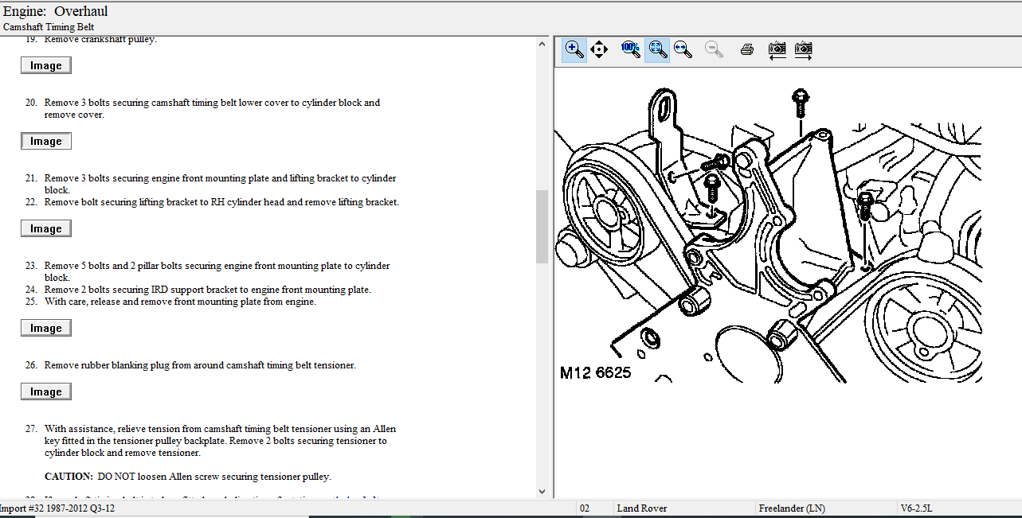Screen dimensions: 1022x518
Task: Click step 25 "With care, release" text
Action: 180,302
